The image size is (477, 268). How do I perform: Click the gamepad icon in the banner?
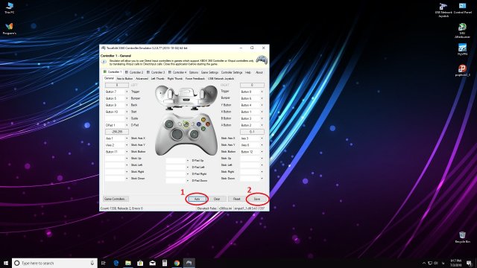tap(262, 60)
